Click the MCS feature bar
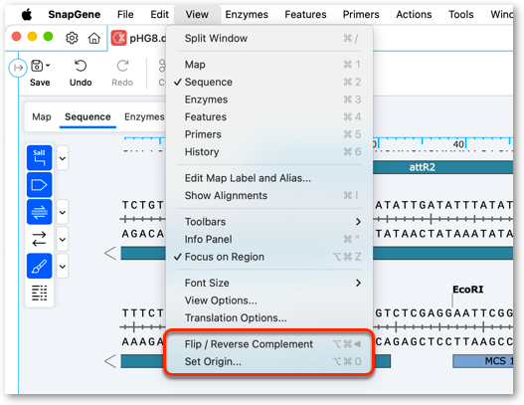Image resolution: width=524 pixels, height=405 pixels. 483,361
